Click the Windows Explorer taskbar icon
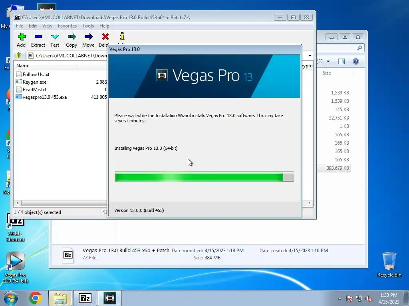The height and width of the screenshot is (306, 409). 60,298
